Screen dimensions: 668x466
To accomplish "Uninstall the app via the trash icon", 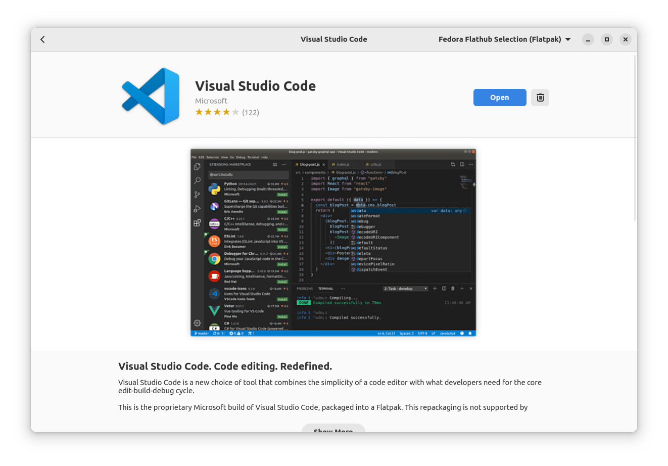I will [x=540, y=98].
